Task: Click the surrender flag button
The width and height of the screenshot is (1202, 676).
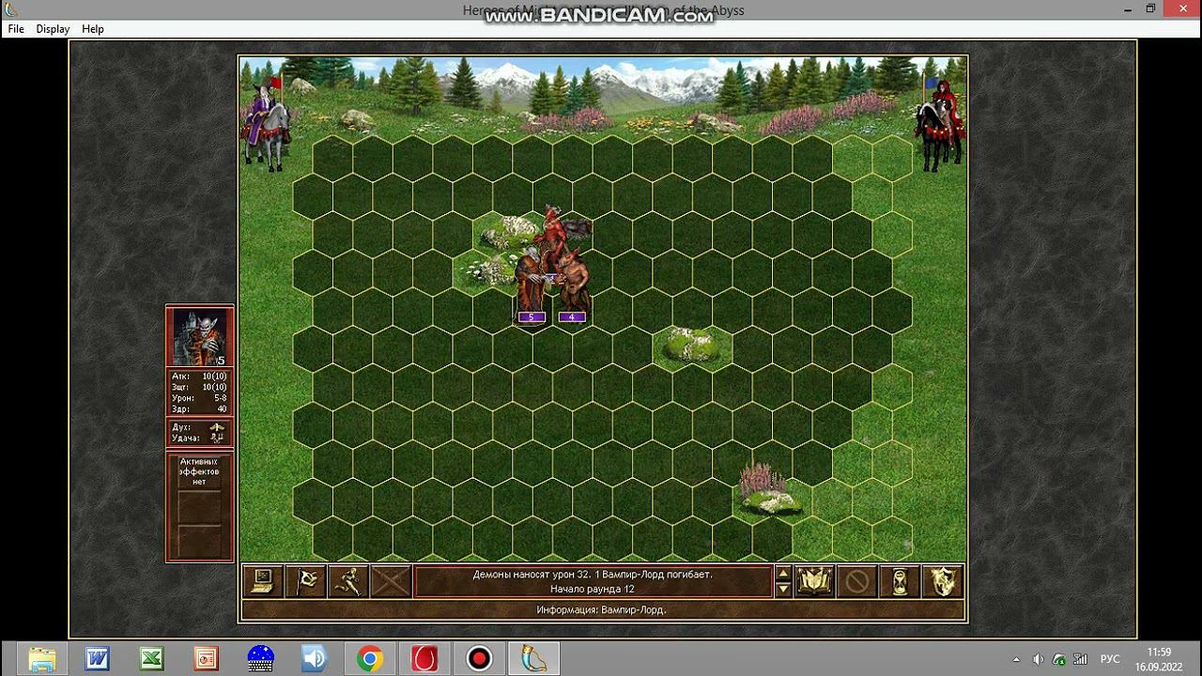Action: [305, 582]
